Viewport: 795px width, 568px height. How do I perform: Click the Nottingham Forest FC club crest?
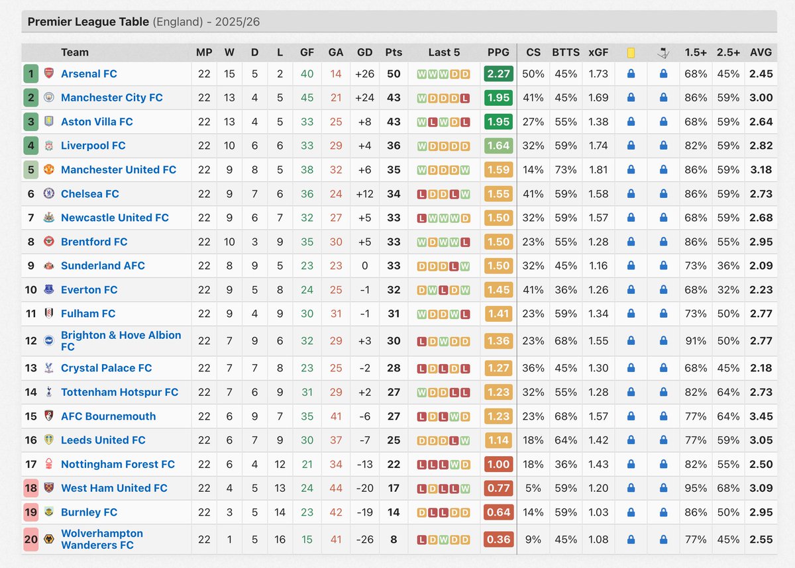pyautogui.click(x=49, y=464)
